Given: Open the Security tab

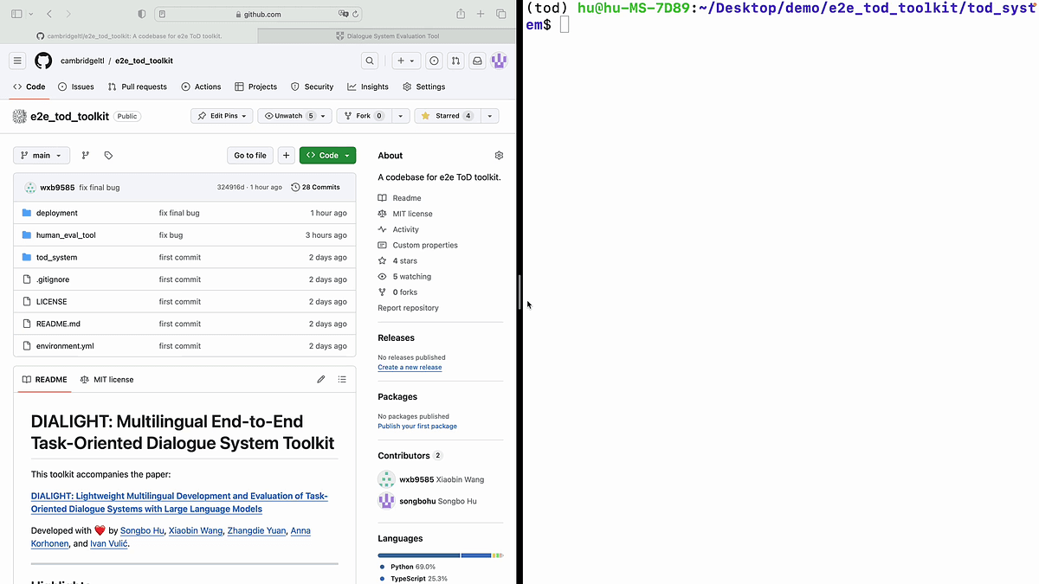Looking at the screenshot, I should (313, 87).
